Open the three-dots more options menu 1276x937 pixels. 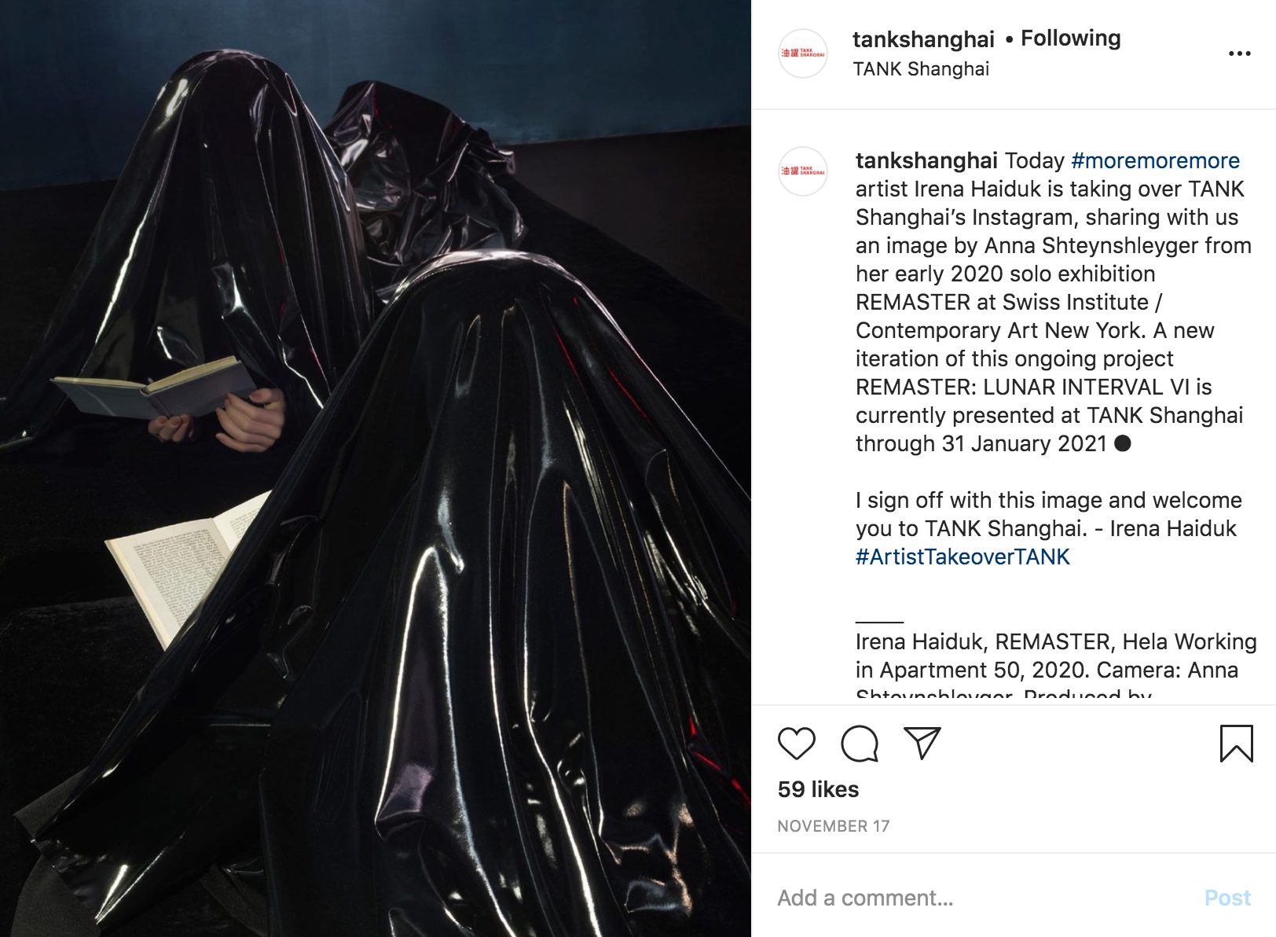1239,53
